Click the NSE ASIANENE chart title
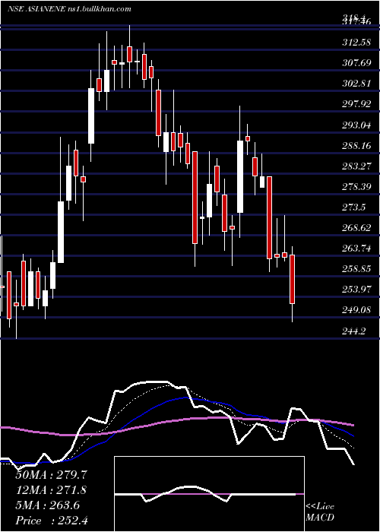380x532 pixels. pos(70,9)
